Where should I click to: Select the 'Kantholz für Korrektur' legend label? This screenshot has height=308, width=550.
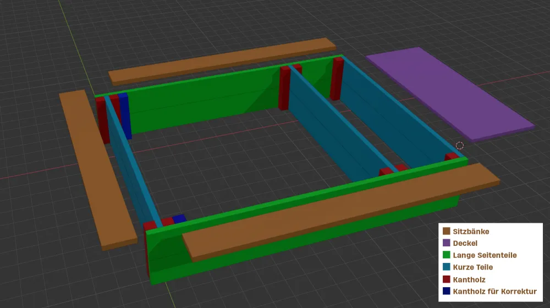[x=494, y=291]
